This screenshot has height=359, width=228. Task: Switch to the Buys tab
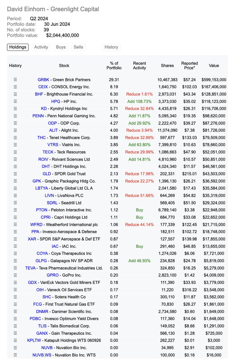coord(61,47)
